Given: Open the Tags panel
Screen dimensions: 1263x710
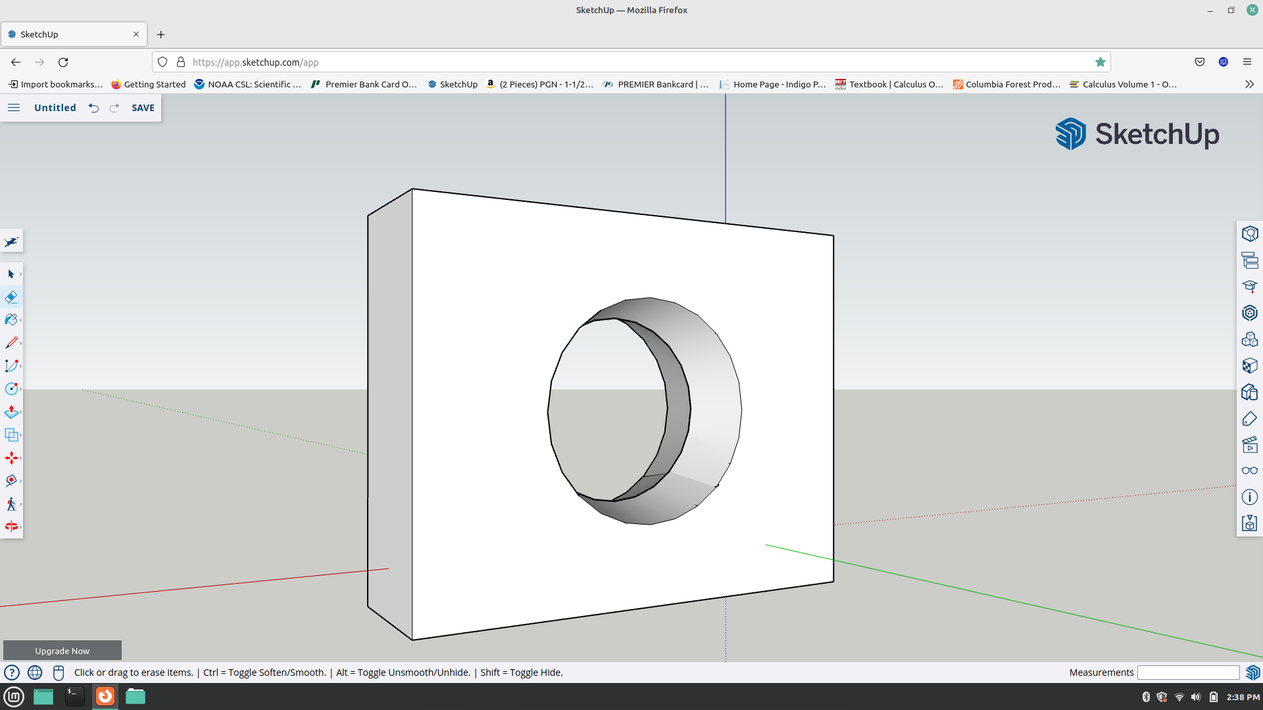Looking at the screenshot, I should [x=1250, y=418].
